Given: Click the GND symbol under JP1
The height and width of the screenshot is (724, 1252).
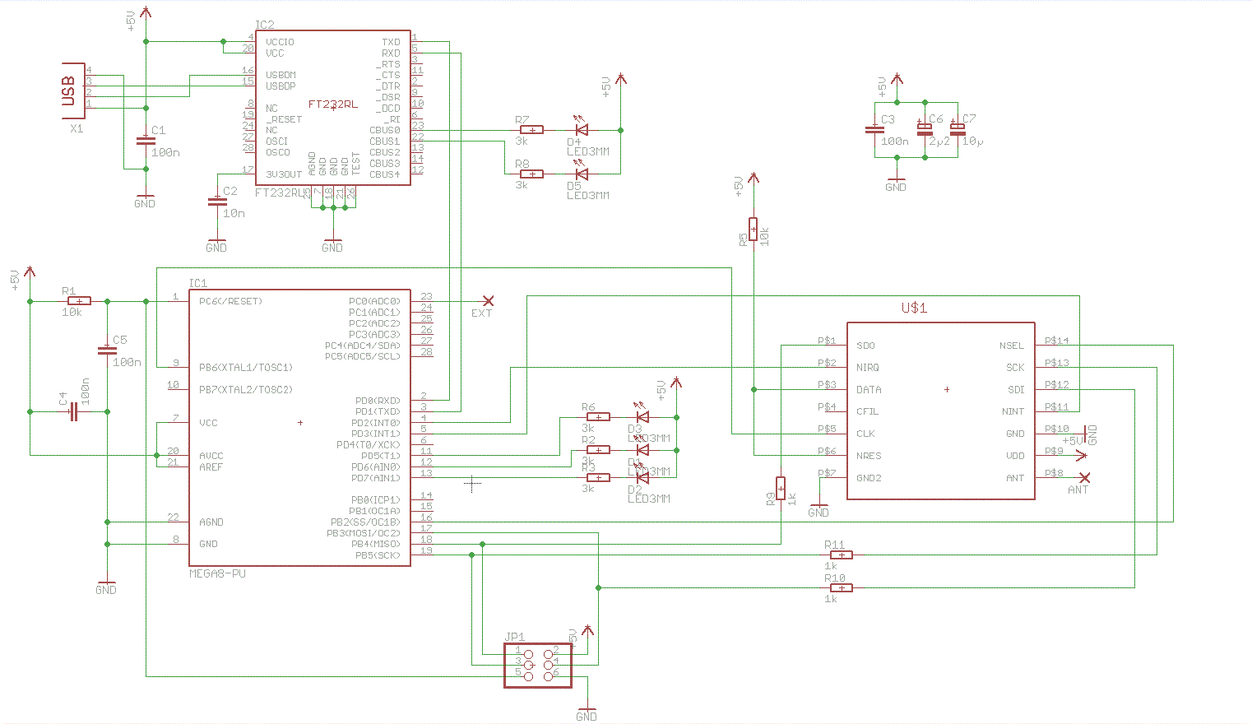Looking at the screenshot, I should coord(587,713).
